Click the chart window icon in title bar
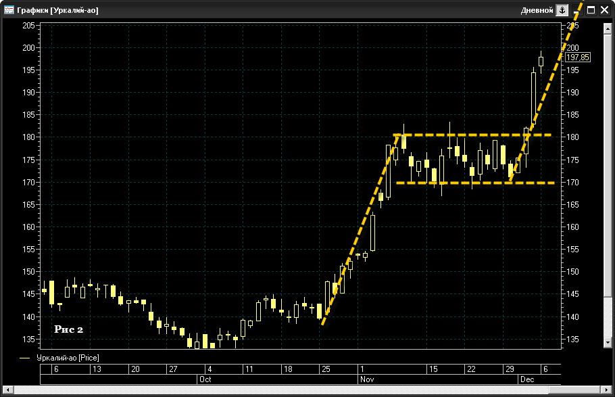This screenshot has height=397, width=615. pos(9,10)
